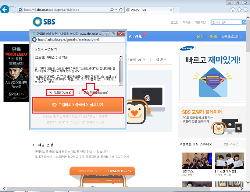Viewport: 250px width, 192px height.
Task: Open the new blank tab button
Action: tap(176, 10)
